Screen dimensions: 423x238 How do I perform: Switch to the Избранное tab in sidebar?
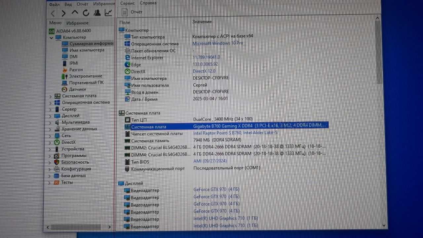(77, 23)
